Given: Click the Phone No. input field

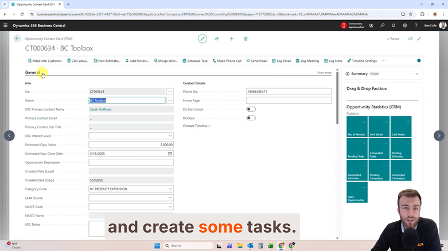Looking at the screenshot, I should coord(289,92).
